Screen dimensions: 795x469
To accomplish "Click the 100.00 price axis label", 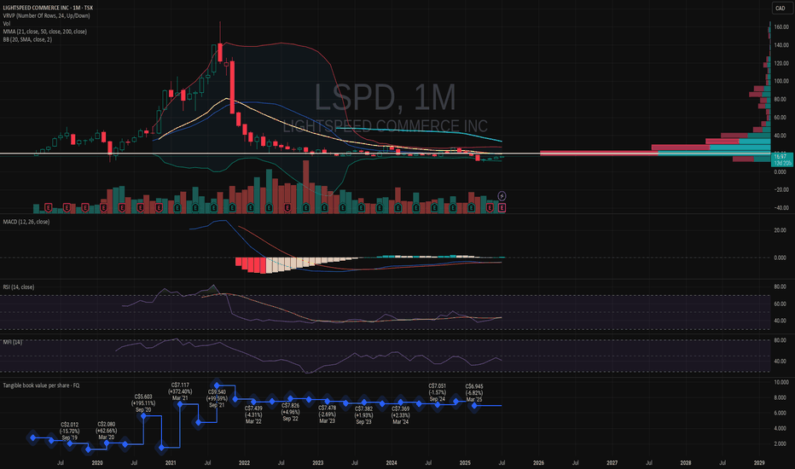I will 780,81.
